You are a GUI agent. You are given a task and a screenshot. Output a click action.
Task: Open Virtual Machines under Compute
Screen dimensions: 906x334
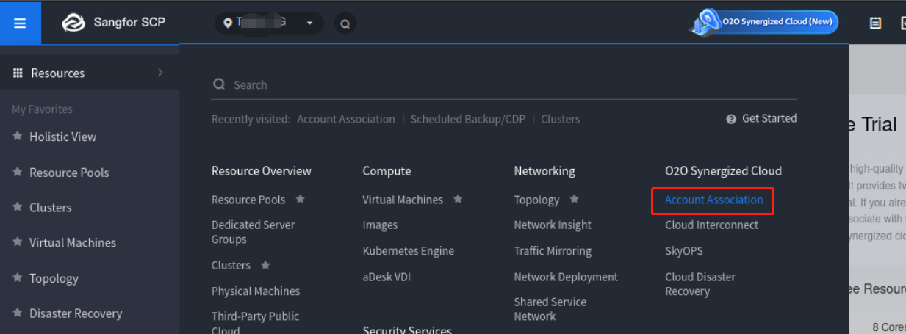(x=403, y=200)
